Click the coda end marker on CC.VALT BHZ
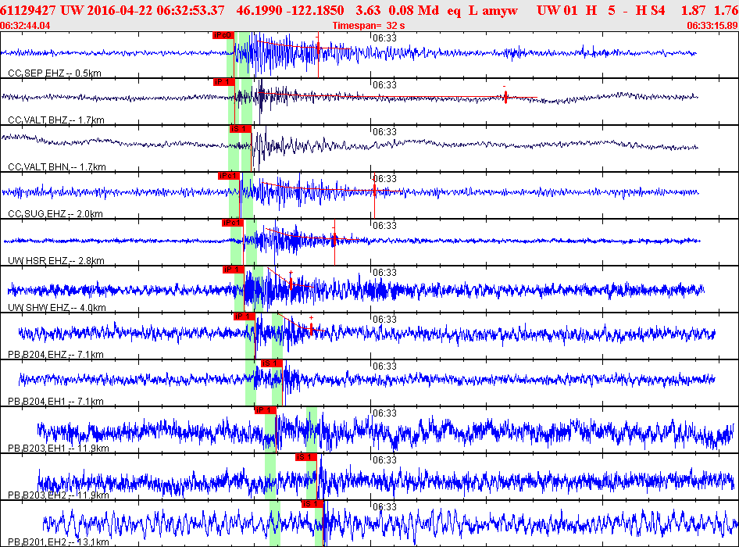 click(505, 97)
